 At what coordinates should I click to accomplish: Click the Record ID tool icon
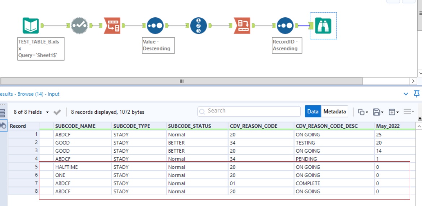click(198, 26)
